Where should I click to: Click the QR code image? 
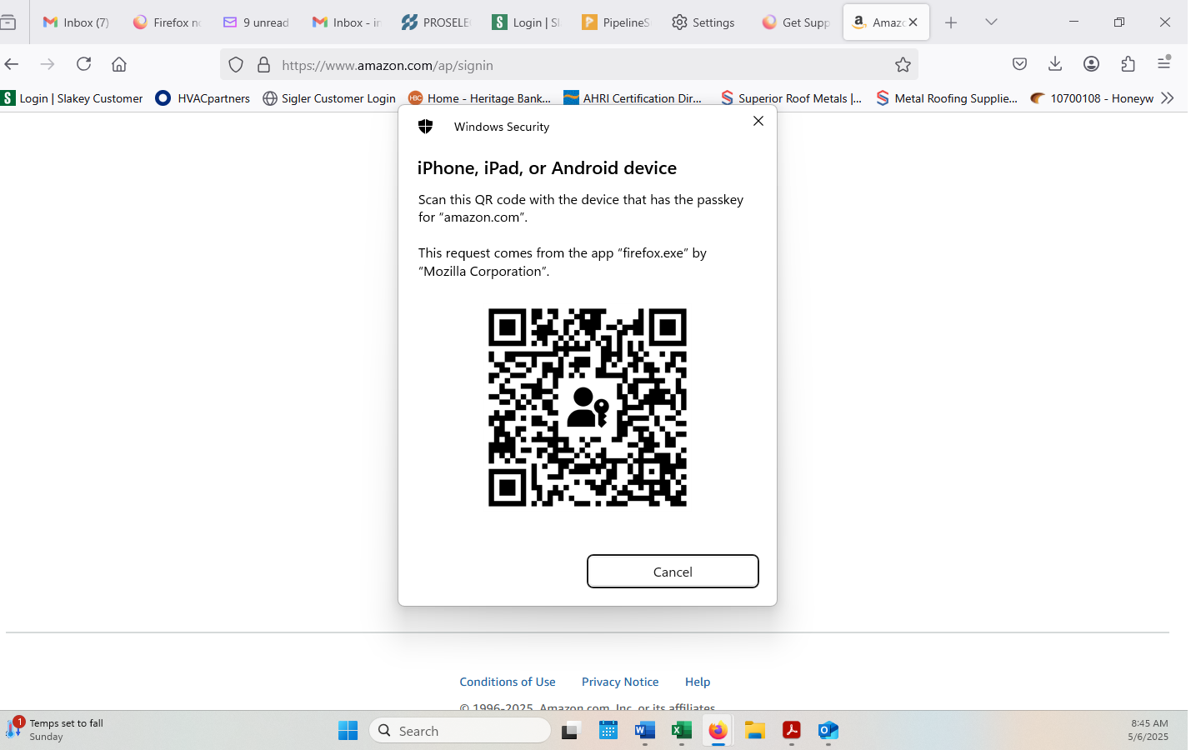[588, 407]
